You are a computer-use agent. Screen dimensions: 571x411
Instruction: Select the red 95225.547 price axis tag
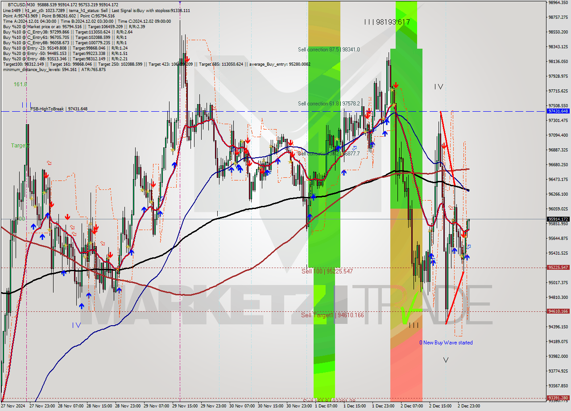click(x=558, y=267)
